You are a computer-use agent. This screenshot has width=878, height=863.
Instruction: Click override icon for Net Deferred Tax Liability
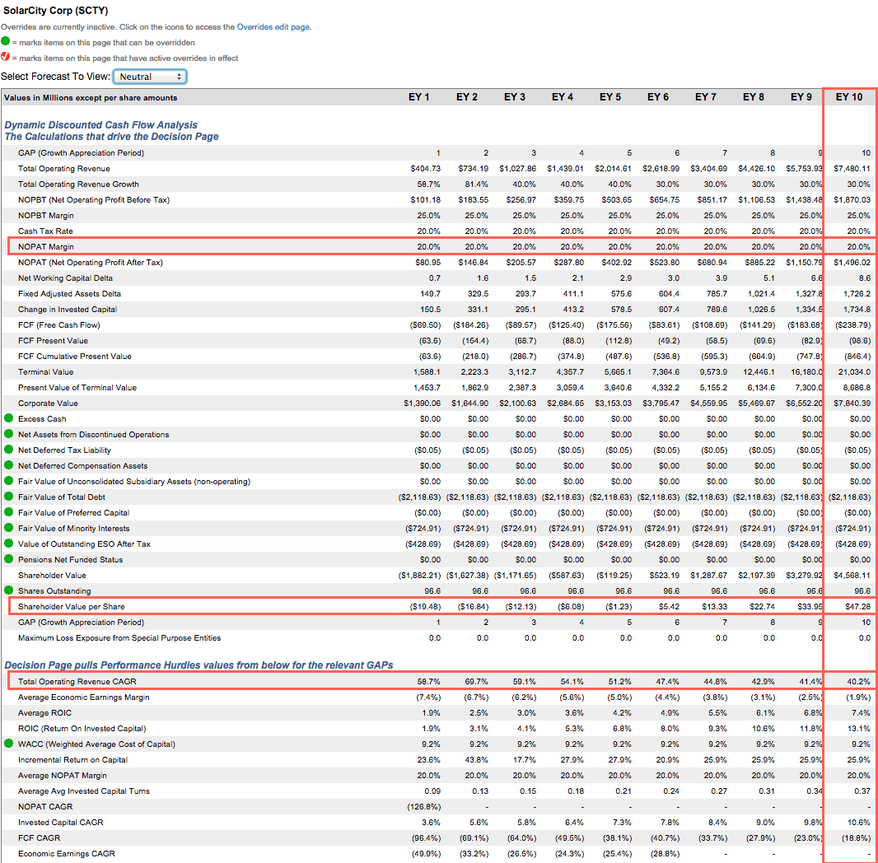8,450
